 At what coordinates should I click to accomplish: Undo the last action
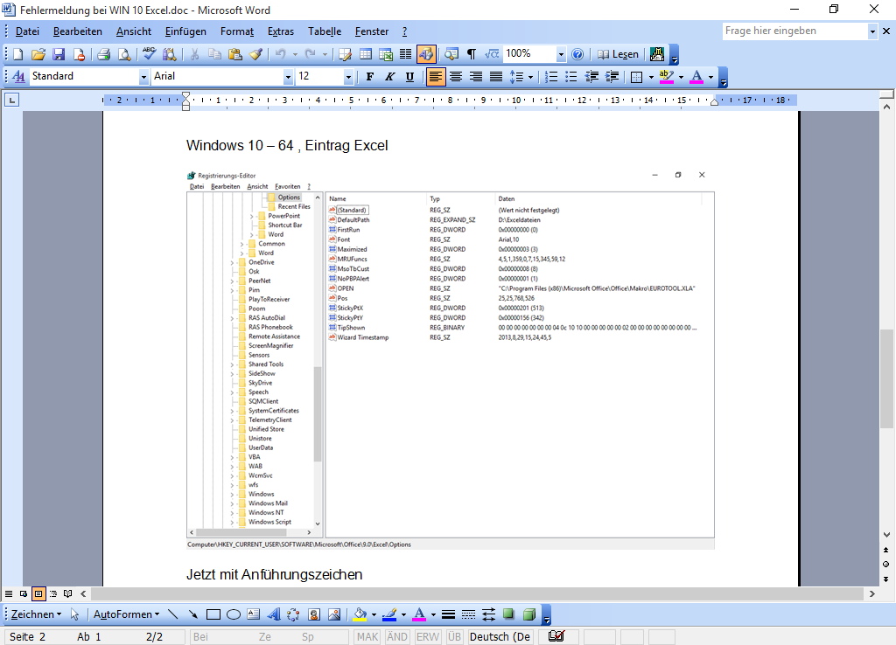(280, 54)
